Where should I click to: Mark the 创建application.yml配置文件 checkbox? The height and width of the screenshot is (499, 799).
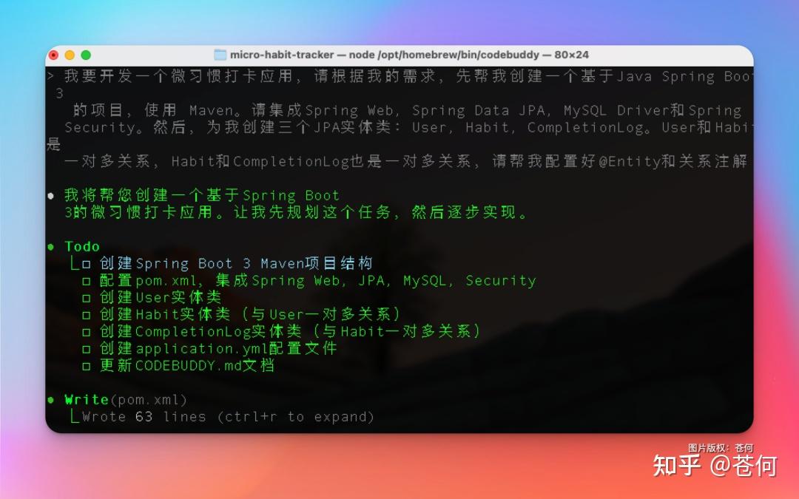coord(87,349)
